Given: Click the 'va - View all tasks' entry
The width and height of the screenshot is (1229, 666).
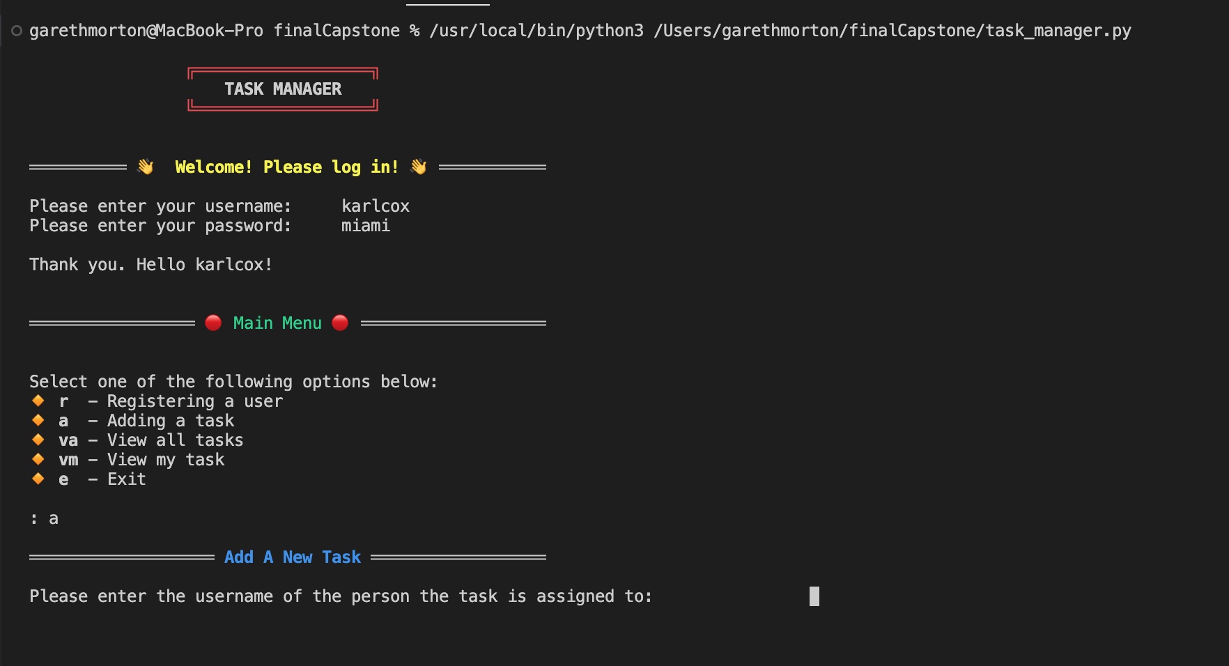Looking at the screenshot, I should 152,440.
